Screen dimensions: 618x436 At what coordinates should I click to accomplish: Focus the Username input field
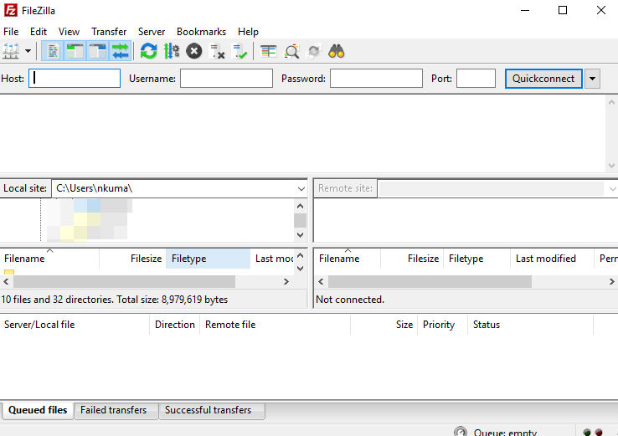pyautogui.click(x=226, y=78)
